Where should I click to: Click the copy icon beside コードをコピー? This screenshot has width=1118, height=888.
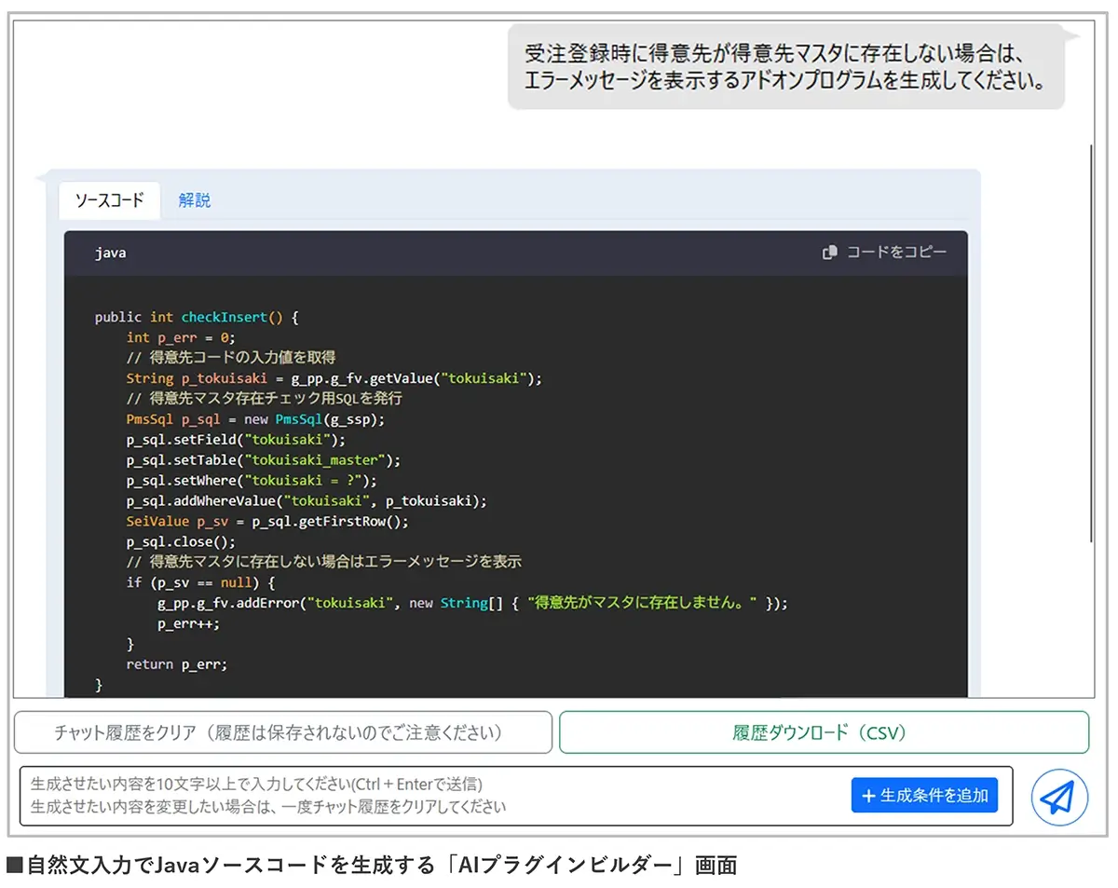coord(830,253)
